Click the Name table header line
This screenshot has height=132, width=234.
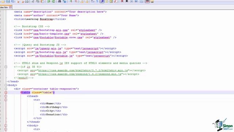coord(50,103)
